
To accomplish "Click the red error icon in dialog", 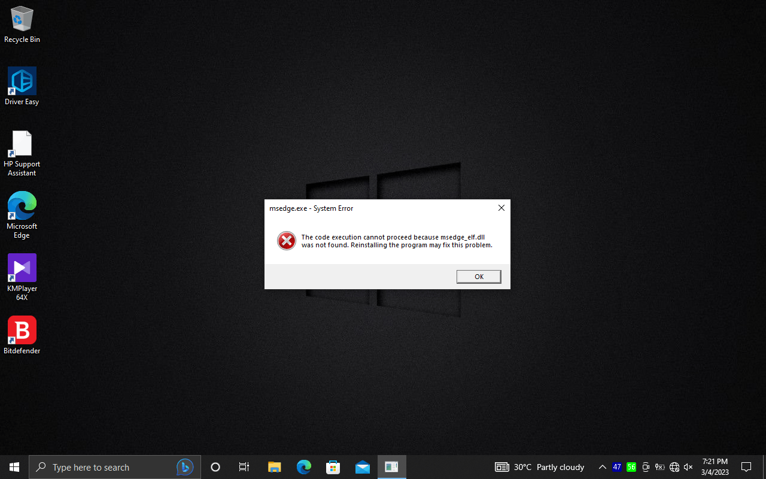I will click(x=287, y=241).
